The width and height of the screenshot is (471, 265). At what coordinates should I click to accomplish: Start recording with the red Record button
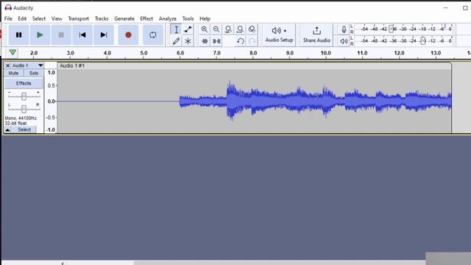pyautogui.click(x=128, y=35)
